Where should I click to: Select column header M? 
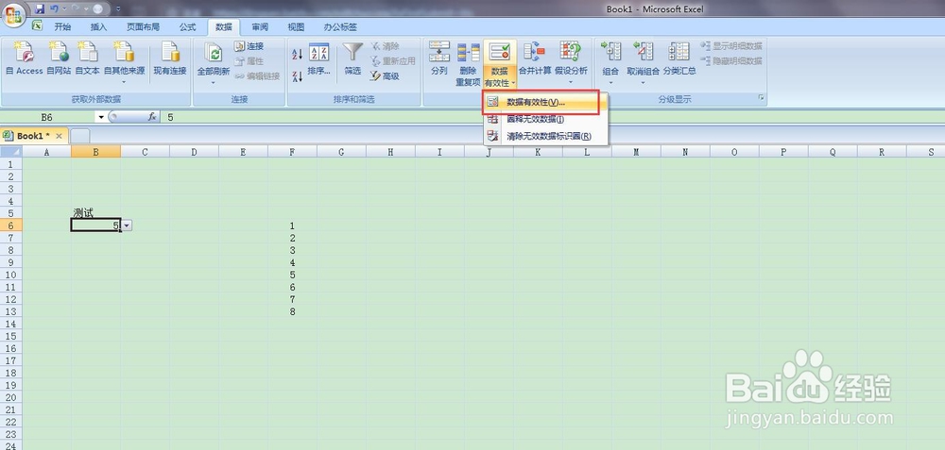[636, 152]
